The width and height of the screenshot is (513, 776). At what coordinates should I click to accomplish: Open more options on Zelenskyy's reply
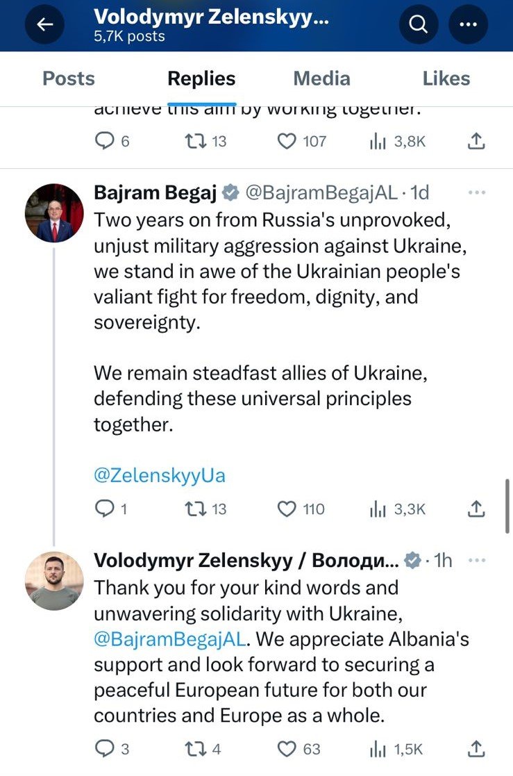coord(477,560)
